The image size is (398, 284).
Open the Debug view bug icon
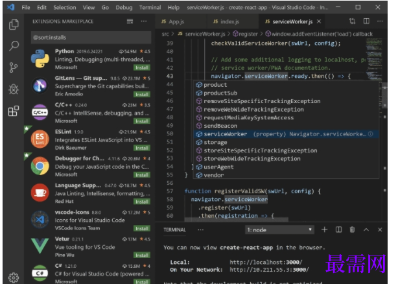pos(14,89)
